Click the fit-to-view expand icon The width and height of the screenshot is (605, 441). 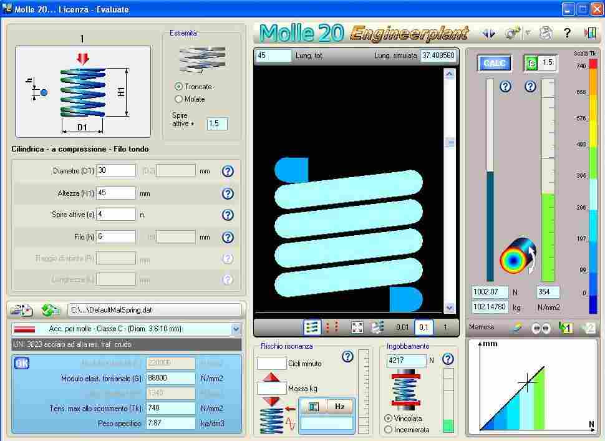[x=357, y=327]
